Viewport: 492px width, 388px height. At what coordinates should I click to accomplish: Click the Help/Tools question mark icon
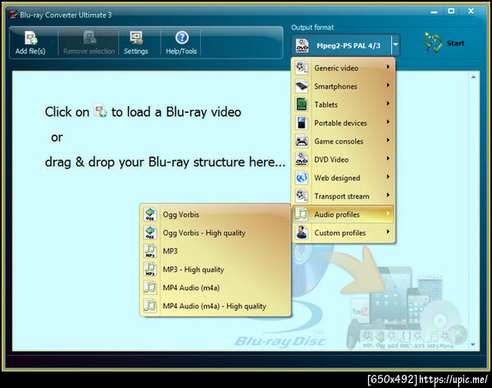(182, 38)
